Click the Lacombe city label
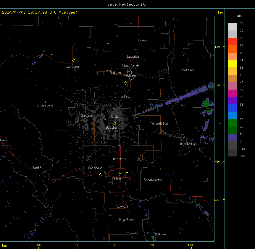255x249 pixels. (133, 56)
